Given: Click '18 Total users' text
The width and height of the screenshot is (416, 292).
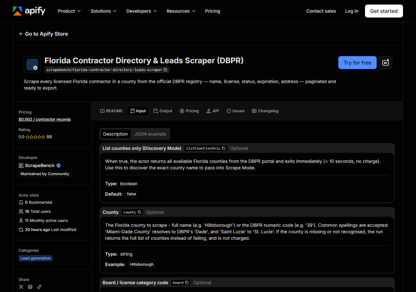Looking at the screenshot, I should pos(38,212).
